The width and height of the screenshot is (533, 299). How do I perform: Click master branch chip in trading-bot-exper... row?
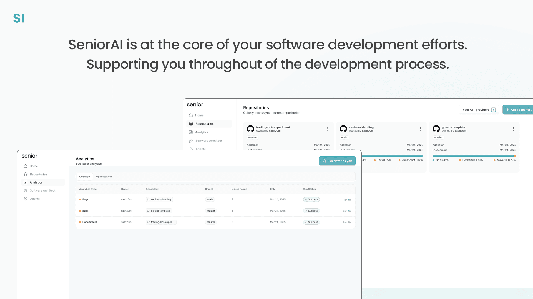[x=211, y=222]
